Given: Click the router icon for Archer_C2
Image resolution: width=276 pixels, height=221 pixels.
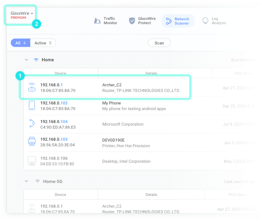Looking at the screenshot, I should click(x=32, y=87).
